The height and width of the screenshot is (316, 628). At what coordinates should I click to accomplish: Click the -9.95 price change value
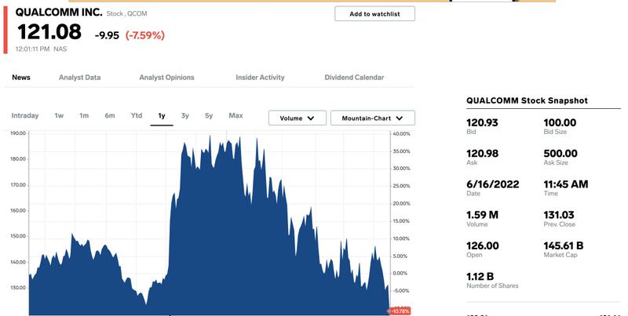pos(107,35)
